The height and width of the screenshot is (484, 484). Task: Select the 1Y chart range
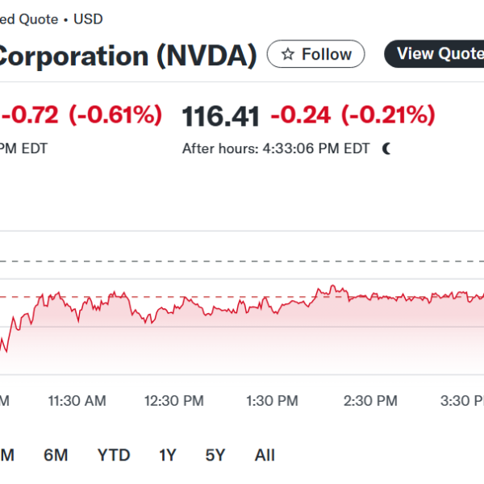coord(167,455)
